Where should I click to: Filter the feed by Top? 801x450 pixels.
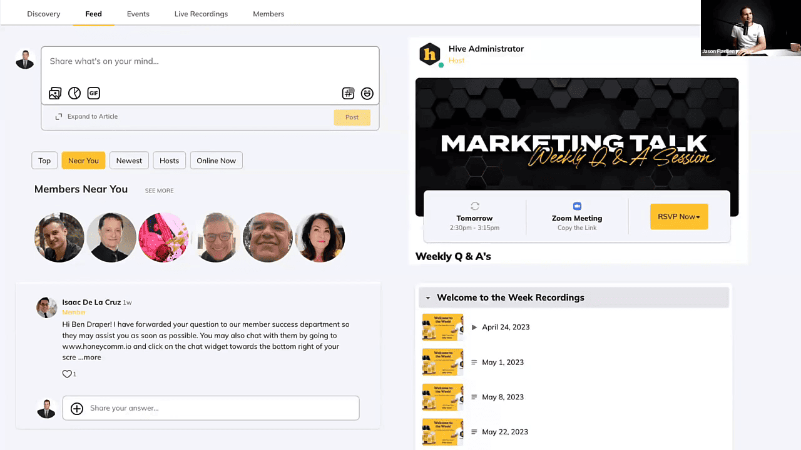pos(44,161)
